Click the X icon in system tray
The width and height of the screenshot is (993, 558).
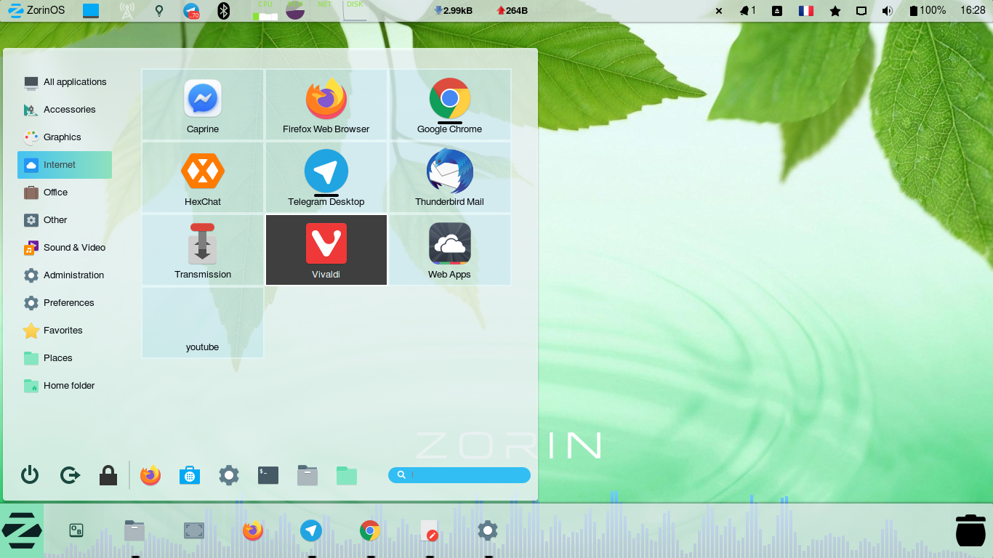click(x=719, y=11)
